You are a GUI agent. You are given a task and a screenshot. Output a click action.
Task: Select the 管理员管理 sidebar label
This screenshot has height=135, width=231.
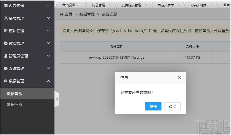[18, 56]
